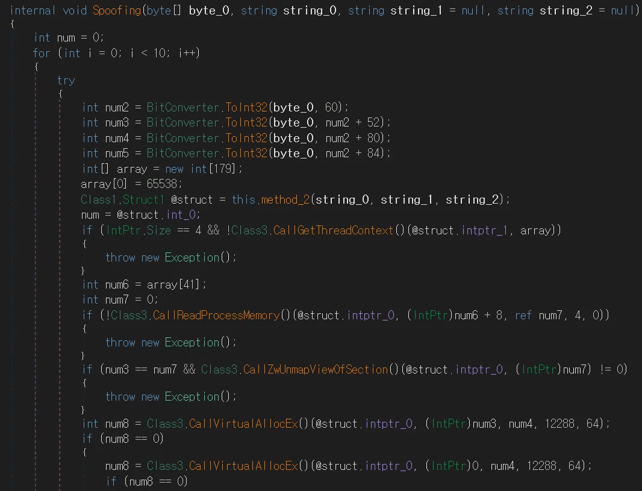Open the CallReadProcessMemory method reference

click(216, 315)
